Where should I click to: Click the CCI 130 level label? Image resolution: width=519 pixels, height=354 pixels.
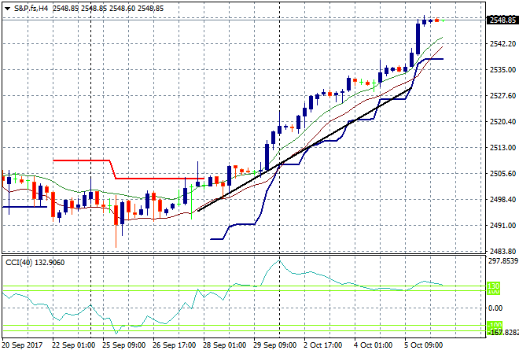(494, 286)
